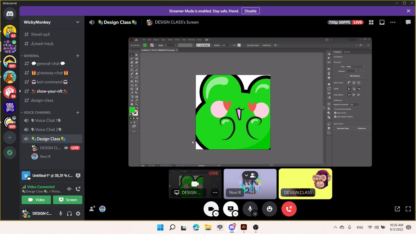Toggle mute microphone in user panel
This screenshot has height=234, width=416.
(x=61, y=214)
